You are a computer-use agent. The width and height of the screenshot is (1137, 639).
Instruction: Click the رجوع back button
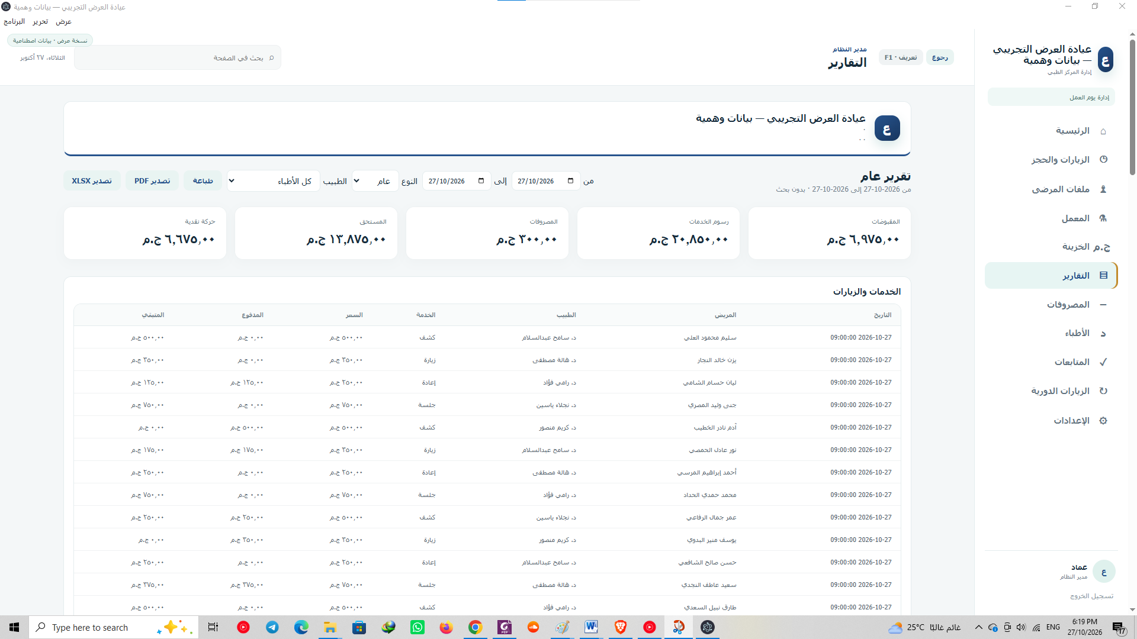coord(940,57)
